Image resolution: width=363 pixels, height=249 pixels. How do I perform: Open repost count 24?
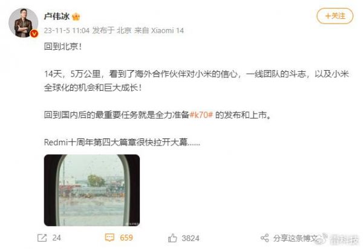pyautogui.click(x=57, y=238)
